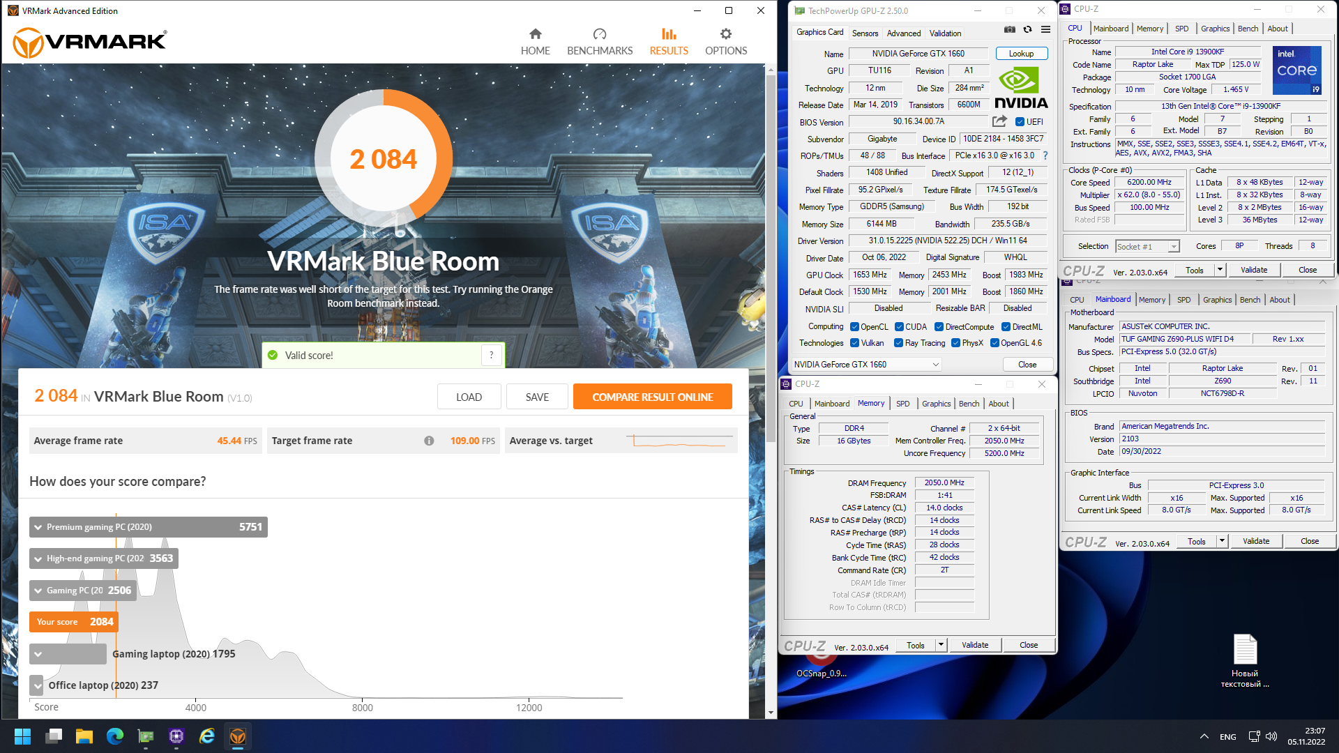Screen dimensions: 1339x753
Task: Click the scrollbar down arrow in VRMark
Action: tap(771, 713)
